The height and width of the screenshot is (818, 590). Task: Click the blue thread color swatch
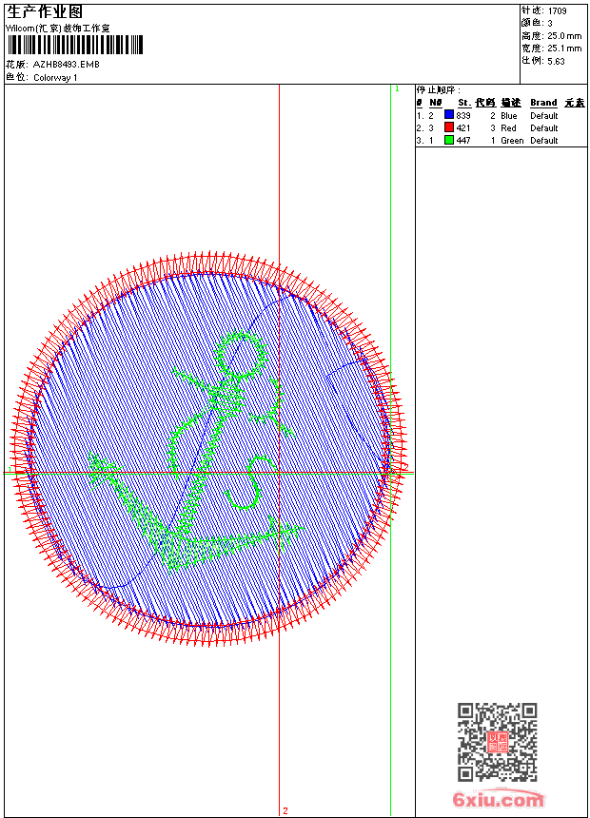tap(449, 115)
